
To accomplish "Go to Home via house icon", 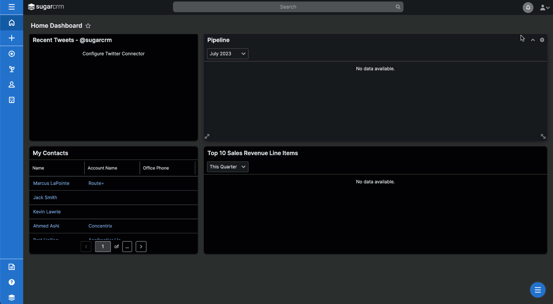I will point(12,23).
